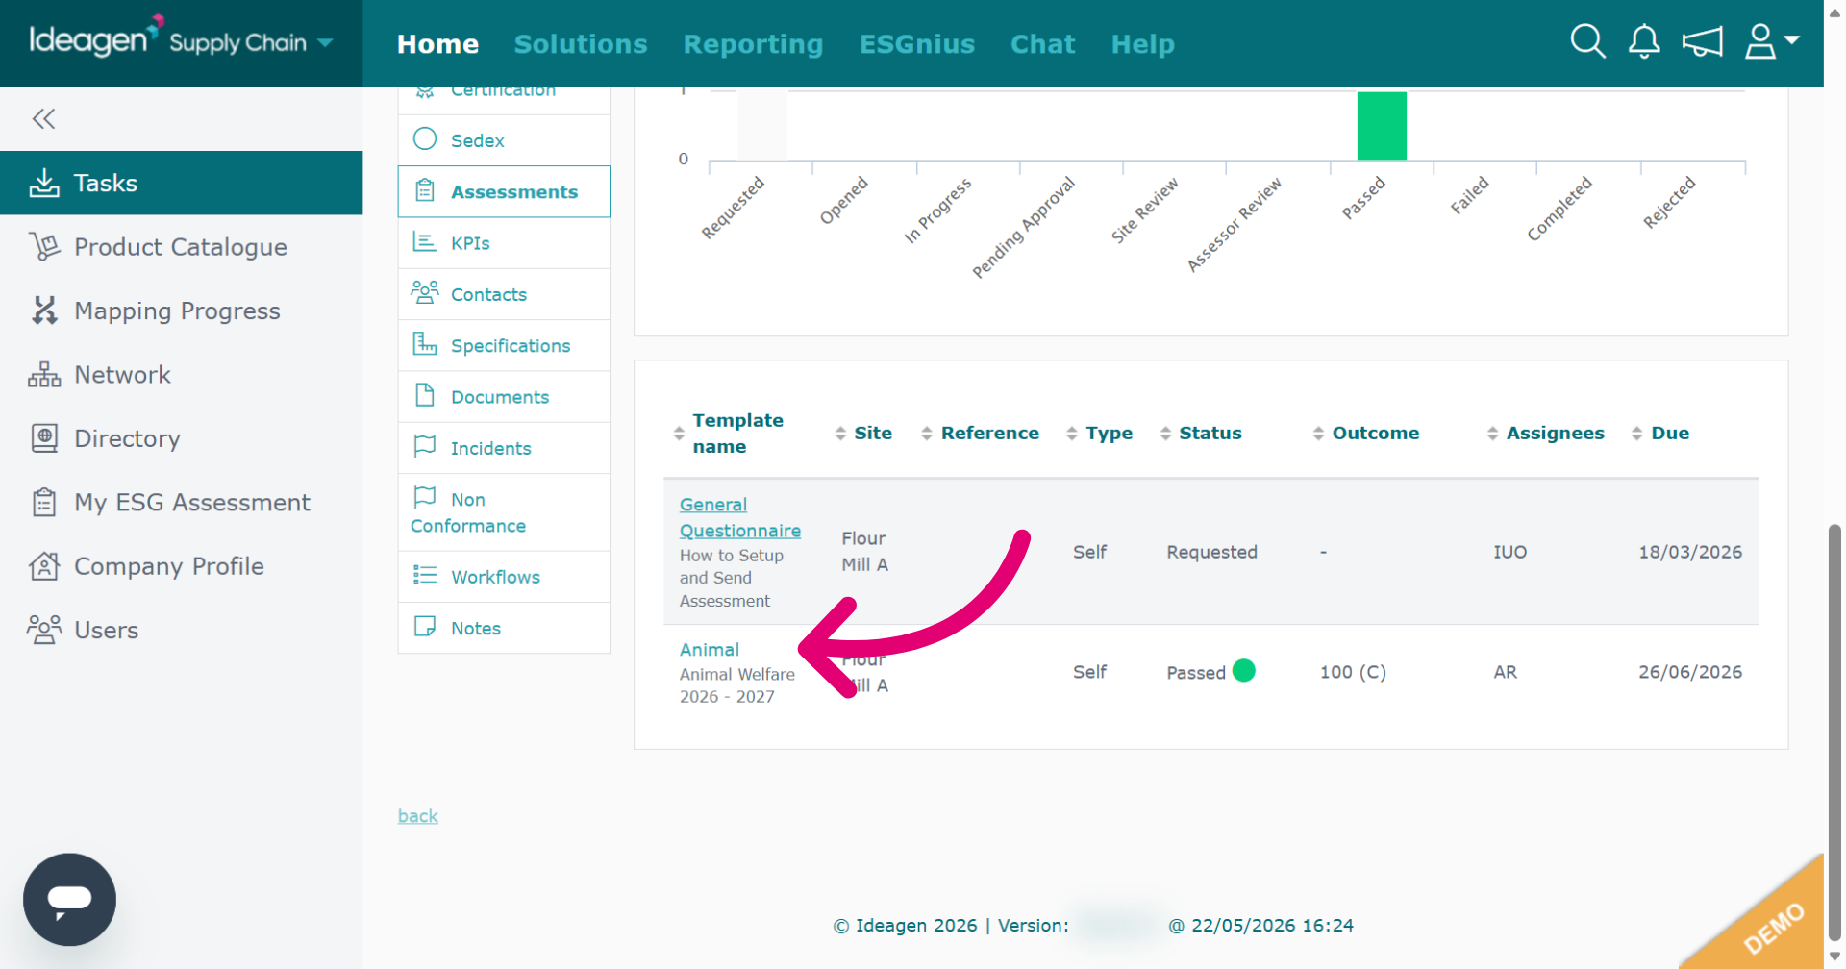Click the Incidents flag icon
This screenshot has width=1846, height=969.
tap(425, 446)
